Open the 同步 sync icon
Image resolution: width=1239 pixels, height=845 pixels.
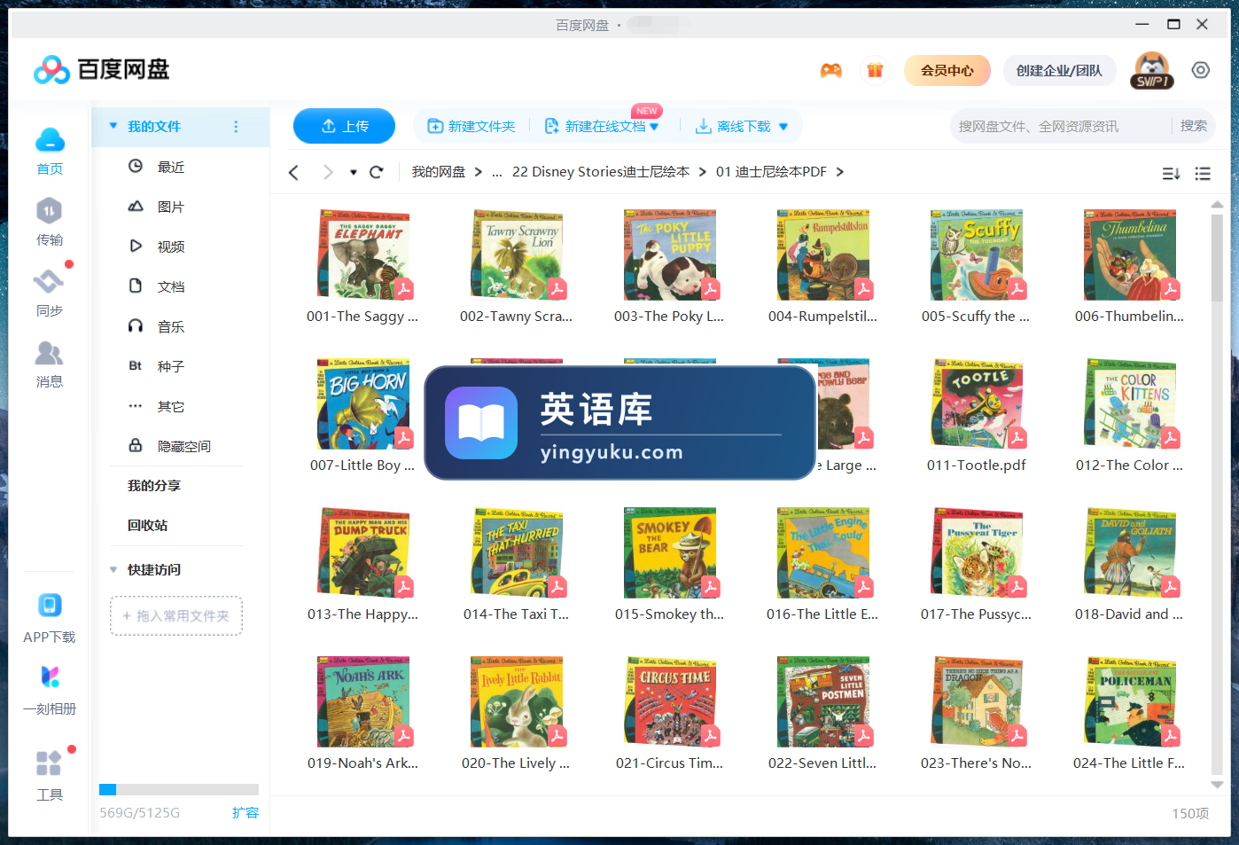49,282
